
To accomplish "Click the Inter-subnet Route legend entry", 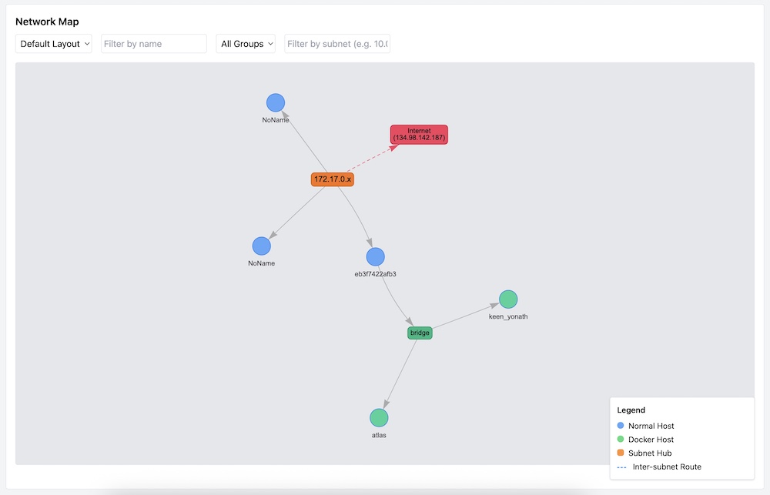I will [666, 467].
